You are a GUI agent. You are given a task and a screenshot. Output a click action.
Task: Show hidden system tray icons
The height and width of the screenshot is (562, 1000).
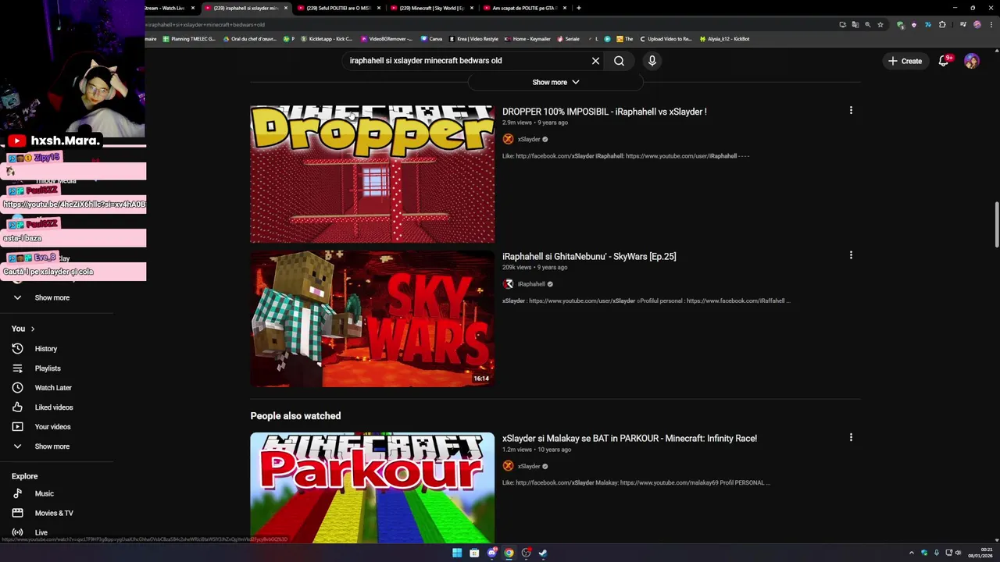[x=911, y=553]
